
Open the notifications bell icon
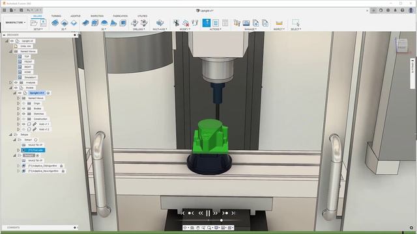click(x=395, y=10)
